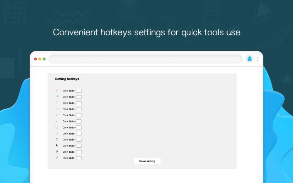The height and width of the screenshot is (183, 293).
Task: Focus the hotkey box in the bottom row
Action: click(x=79, y=158)
